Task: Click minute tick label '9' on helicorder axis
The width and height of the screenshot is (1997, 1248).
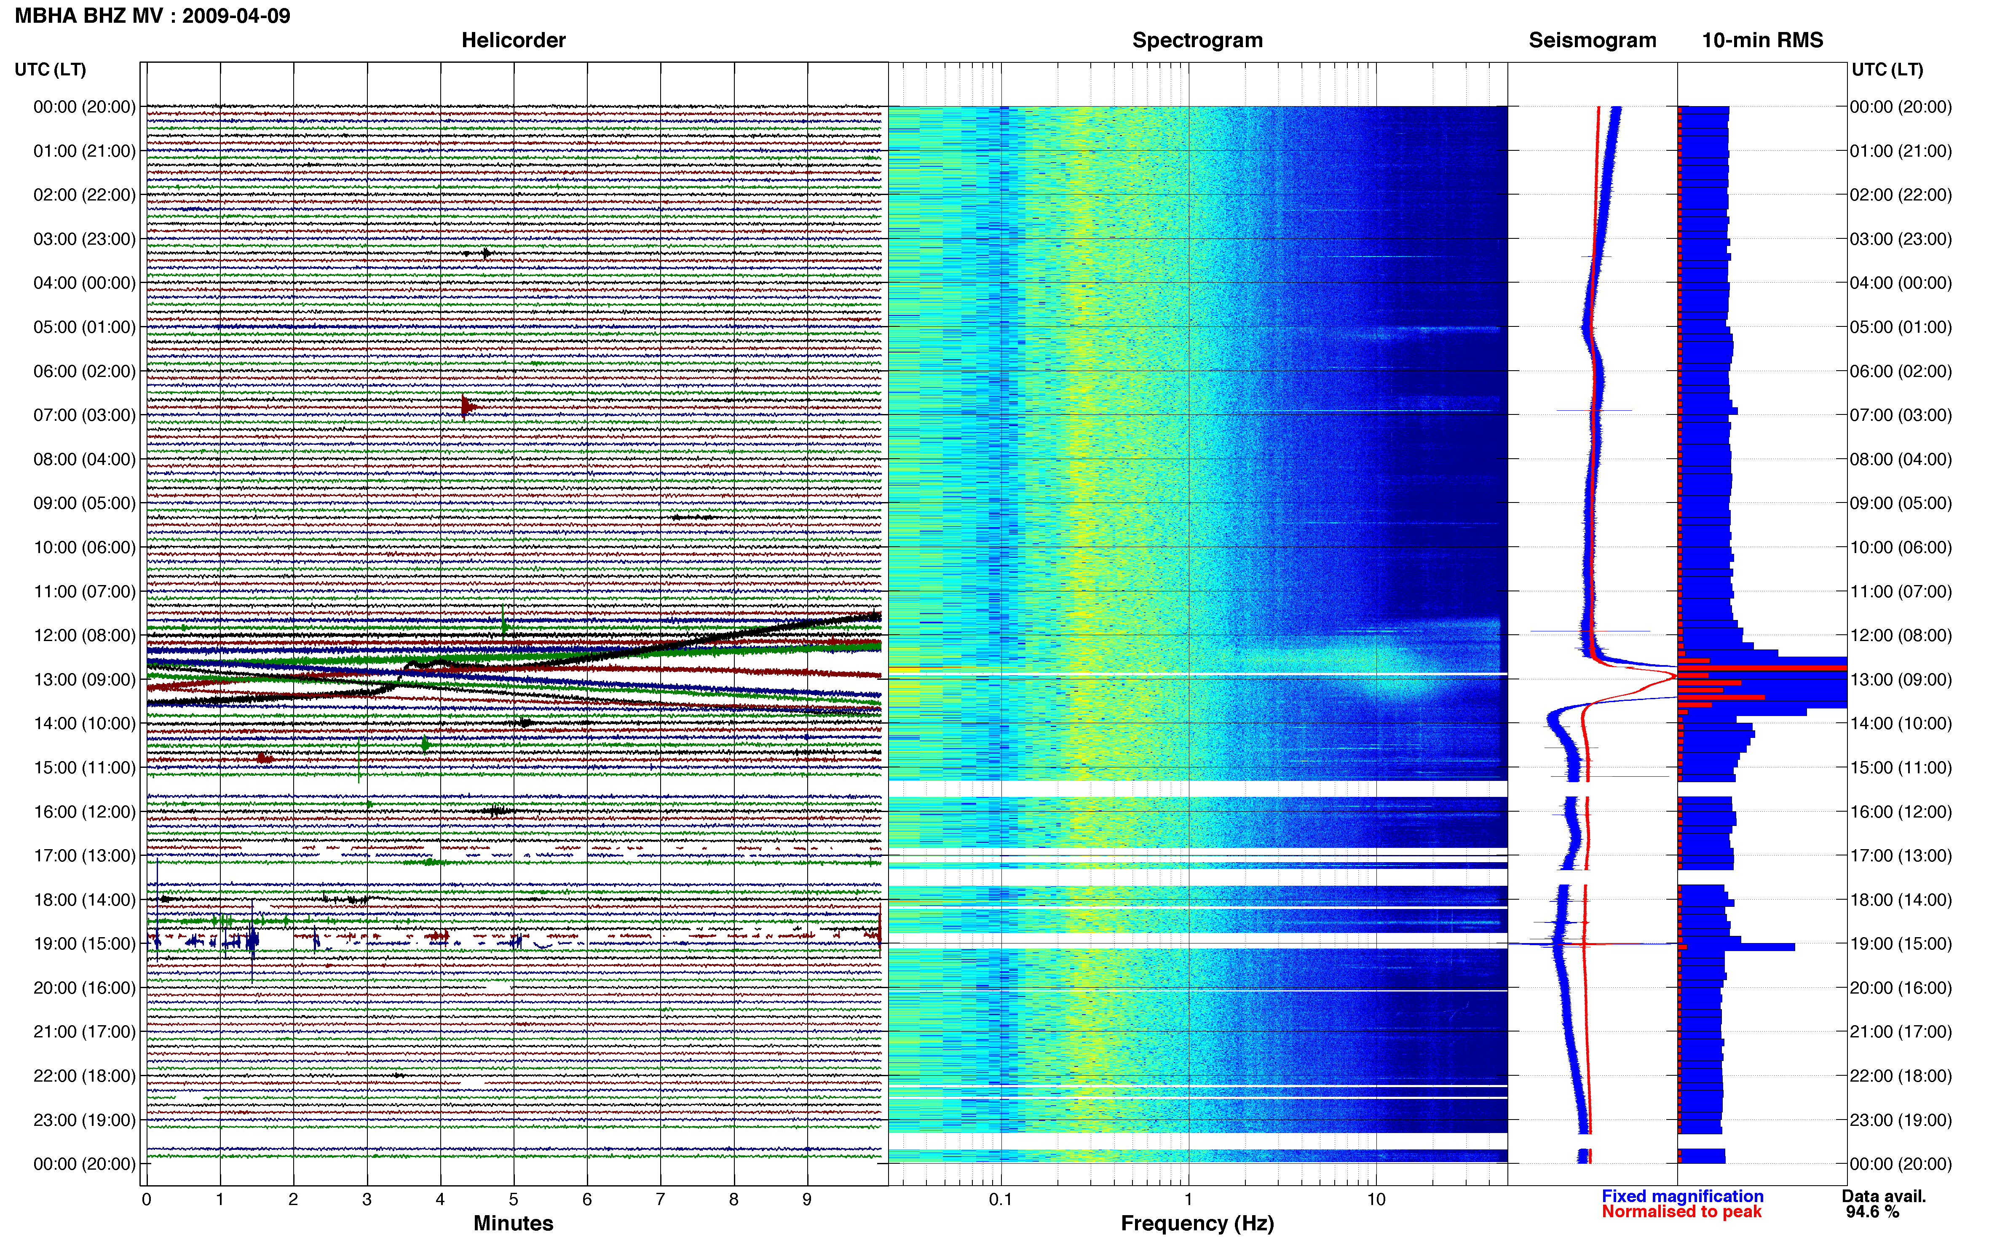Action: (x=807, y=1199)
